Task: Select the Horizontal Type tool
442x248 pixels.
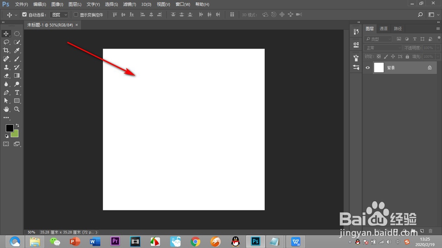Action: [x=17, y=92]
